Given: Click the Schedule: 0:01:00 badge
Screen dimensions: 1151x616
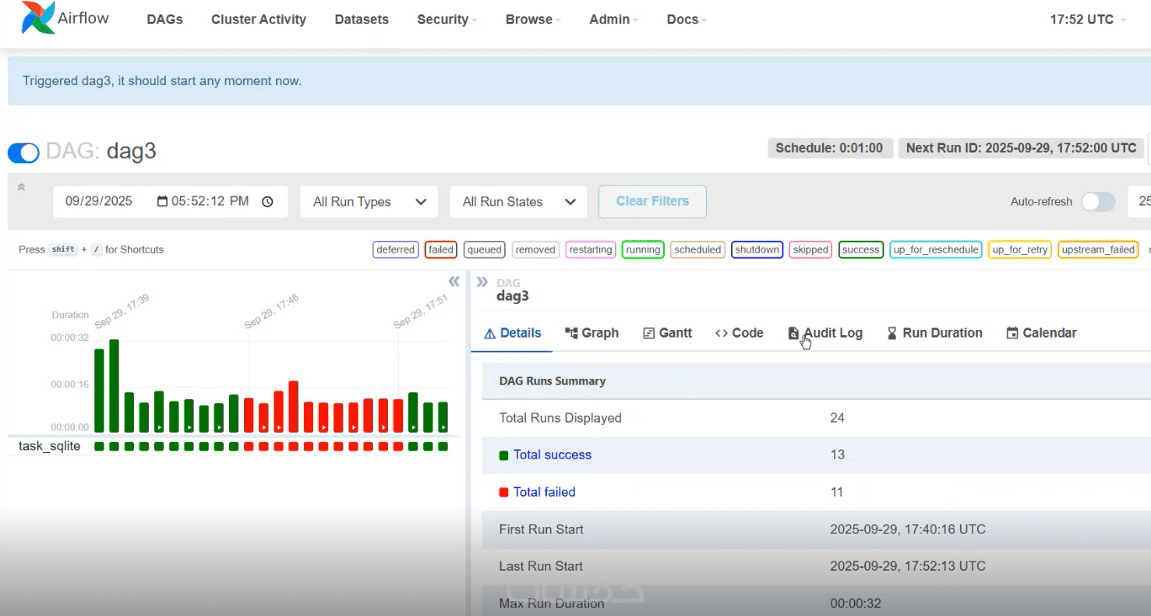Looking at the screenshot, I should click(x=829, y=148).
